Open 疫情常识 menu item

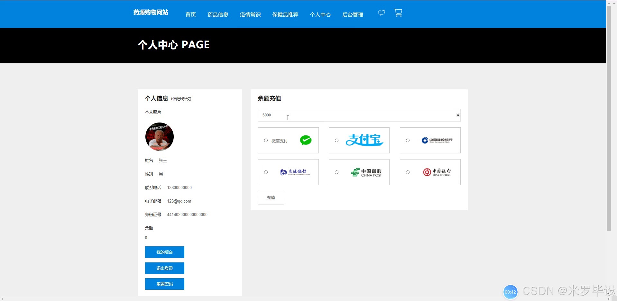pyautogui.click(x=250, y=14)
